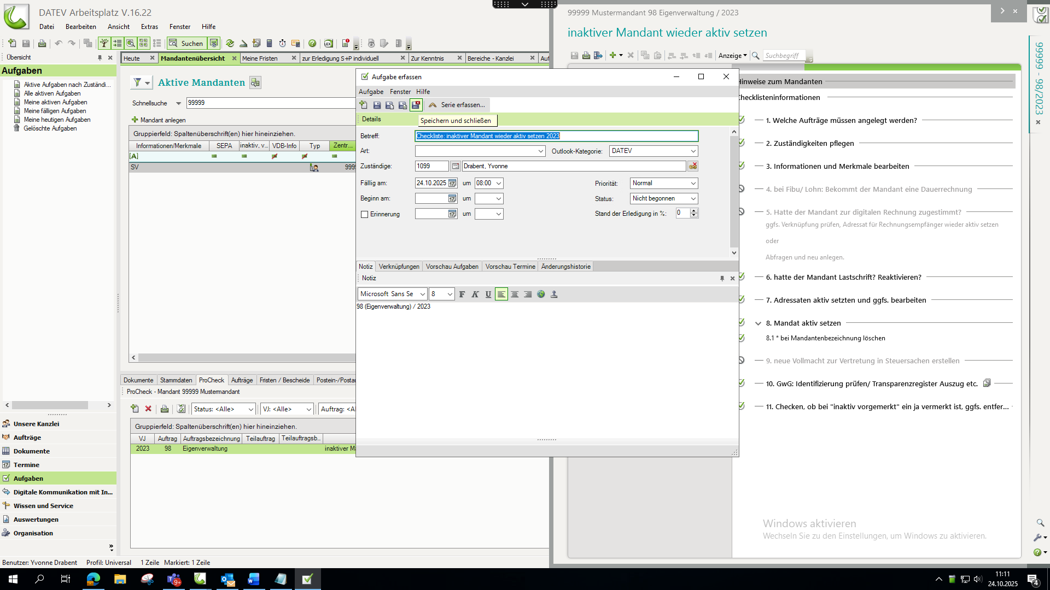
Task: Click the remove Zuständige link icon
Action: coord(693,166)
